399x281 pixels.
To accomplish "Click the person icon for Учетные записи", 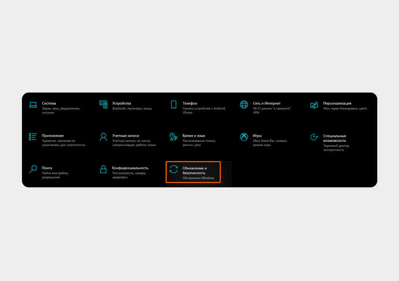I will coord(103,137).
